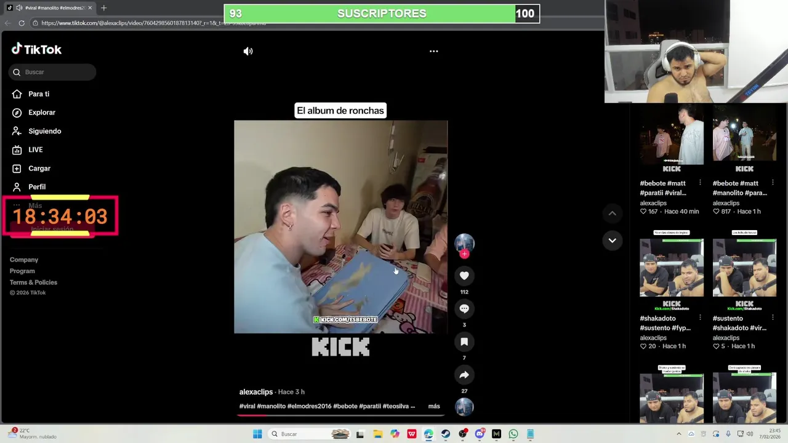Expand the caption with más
The image size is (788, 443).
pos(434,406)
